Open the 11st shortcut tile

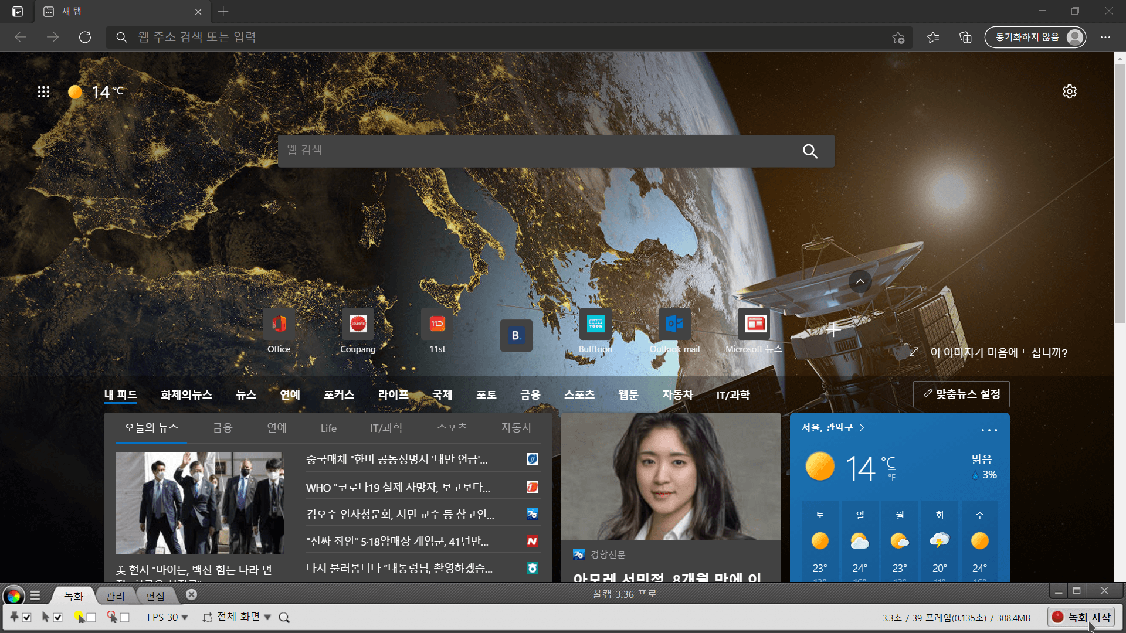pyautogui.click(x=437, y=324)
